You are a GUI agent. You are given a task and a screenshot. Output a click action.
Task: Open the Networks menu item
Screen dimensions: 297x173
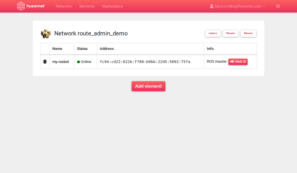(x=64, y=6)
